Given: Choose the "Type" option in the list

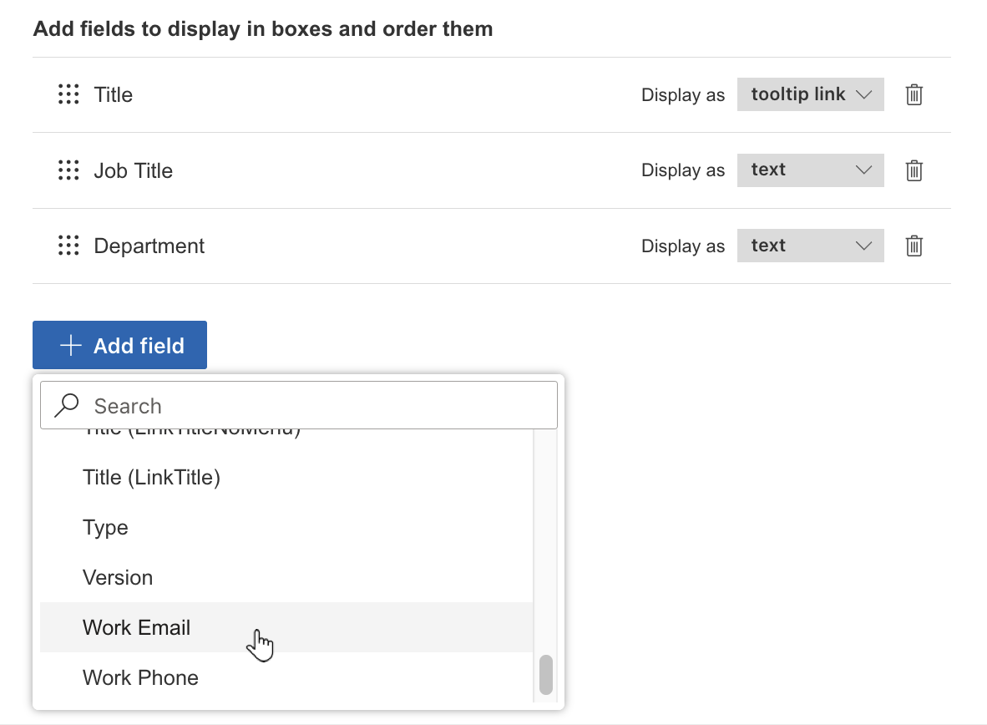Looking at the screenshot, I should coord(105,528).
